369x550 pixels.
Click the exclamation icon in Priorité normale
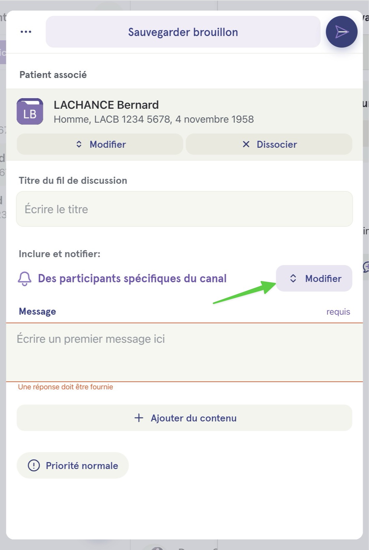pyautogui.click(x=34, y=465)
